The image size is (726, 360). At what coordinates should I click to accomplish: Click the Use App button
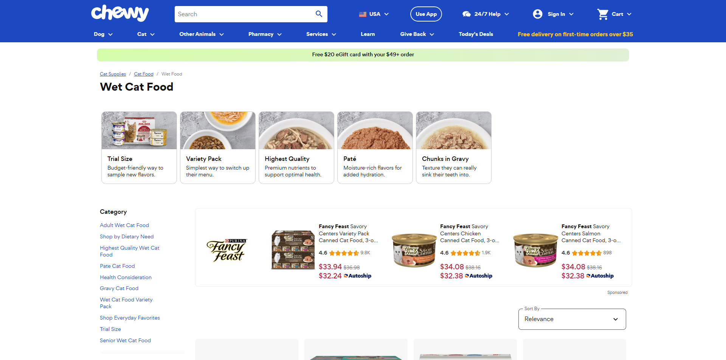coord(426,14)
